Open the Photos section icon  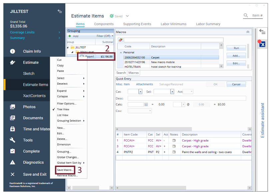[12, 107]
